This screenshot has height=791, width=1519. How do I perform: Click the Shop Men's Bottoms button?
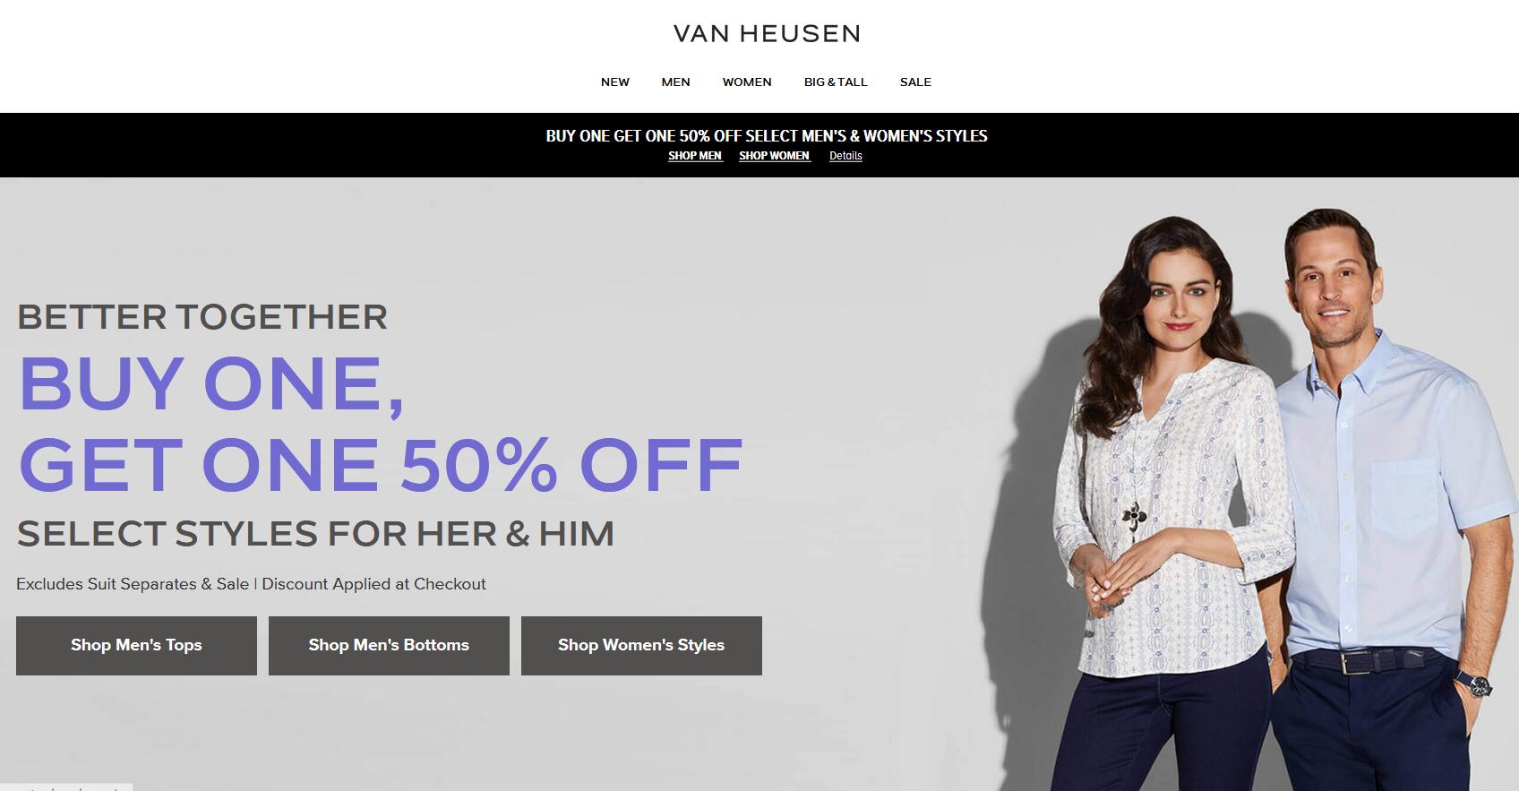pyautogui.click(x=389, y=646)
